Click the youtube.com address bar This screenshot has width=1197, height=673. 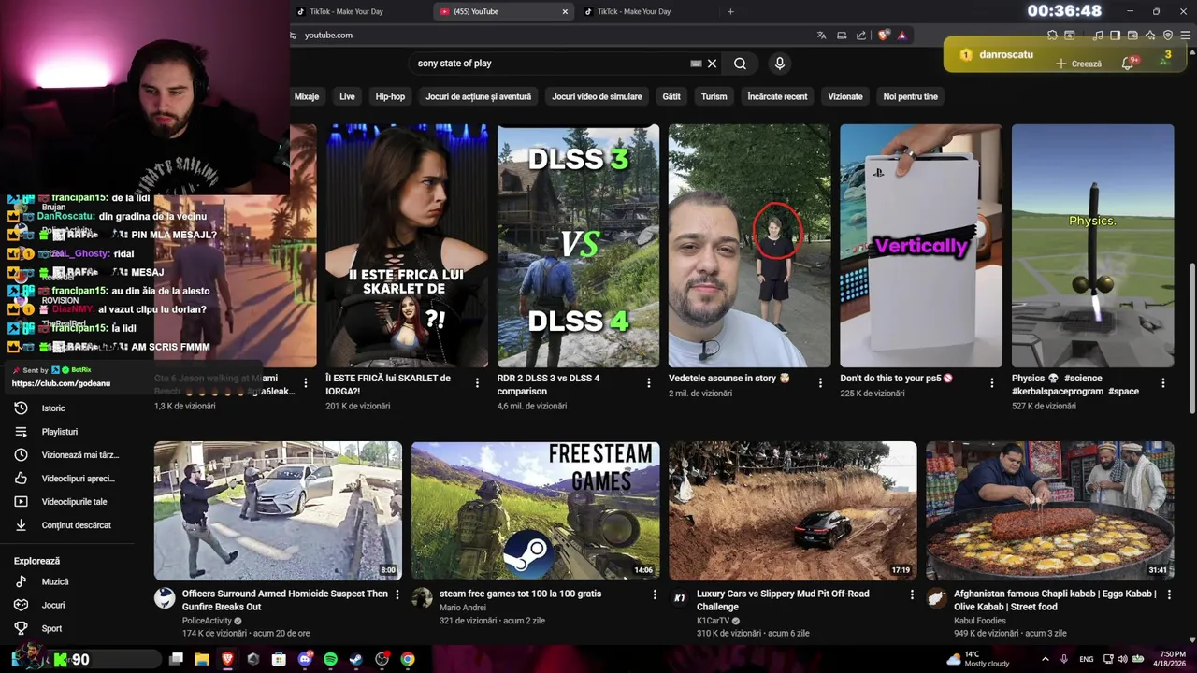[552, 36]
